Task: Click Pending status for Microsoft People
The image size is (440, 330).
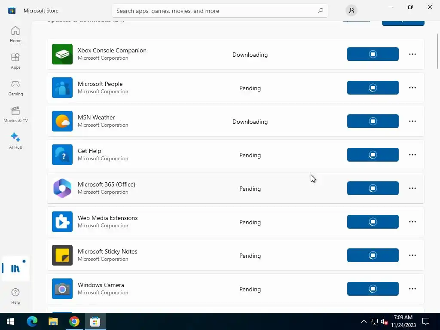Action: [x=250, y=88]
